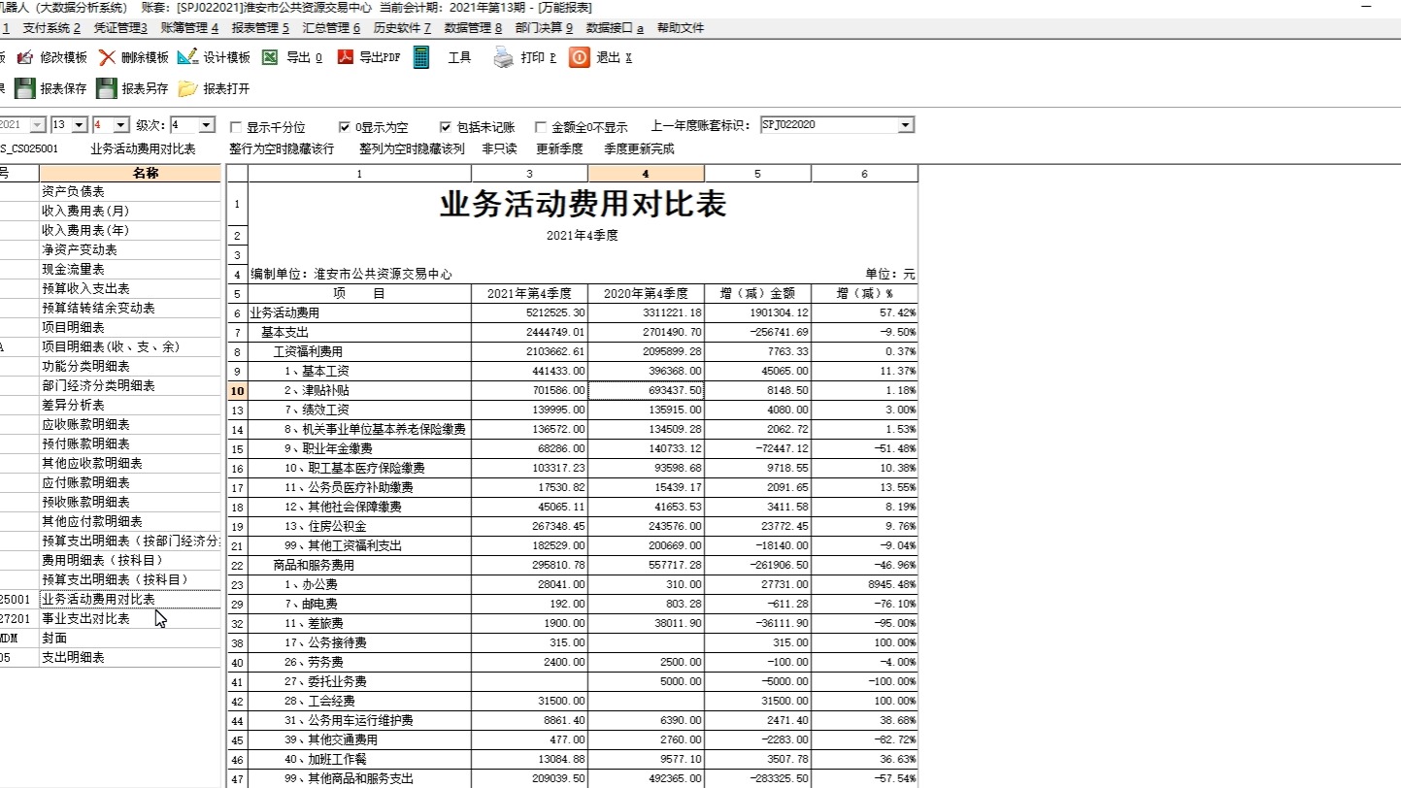Toggle the 0显示为空 checkbox
The width and height of the screenshot is (1401, 788).
point(345,127)
